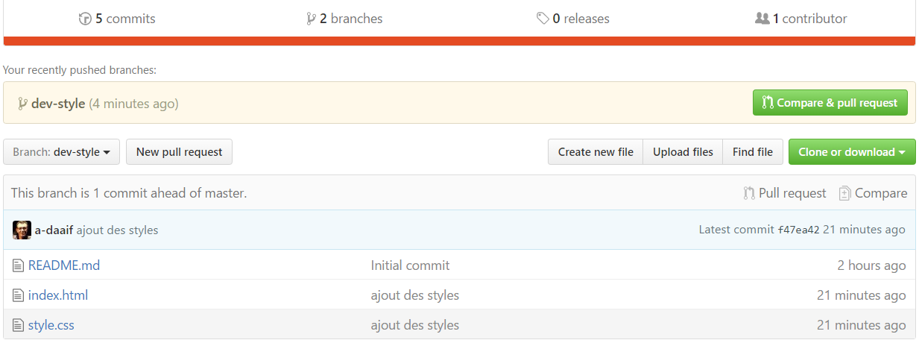Expand the Clone or download menu
Image resolution: width=919 pixels, height=343 pixels.
[851, 152]
